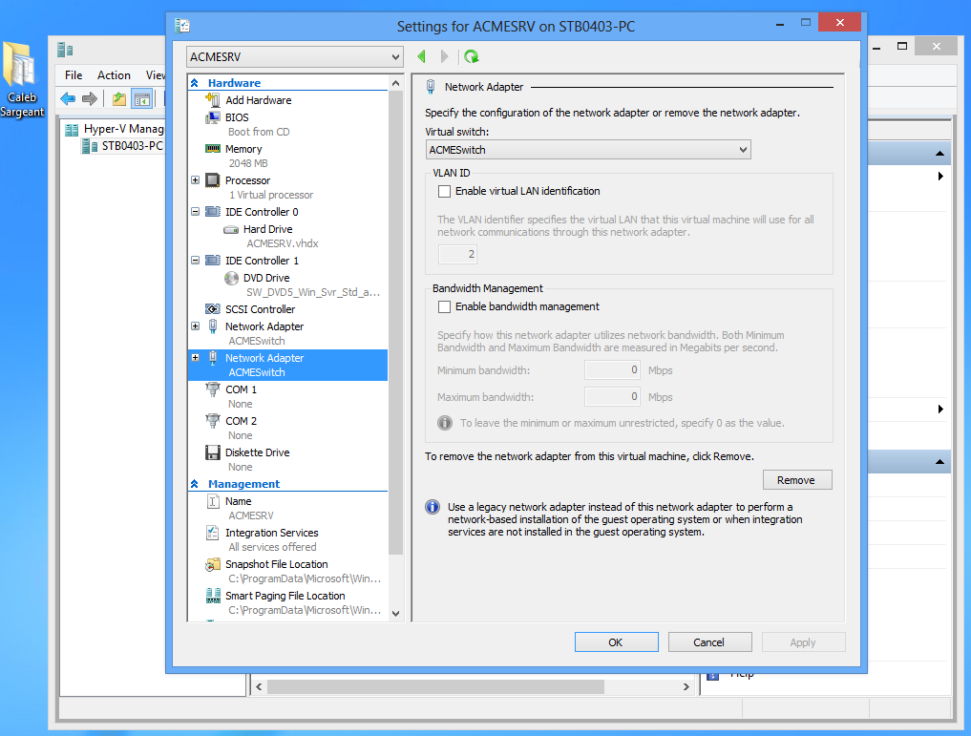The height and width of the screenshot is (736, 971).
Task: Click the hardware list scroll down arrow
Action: (x=395, y=614)
